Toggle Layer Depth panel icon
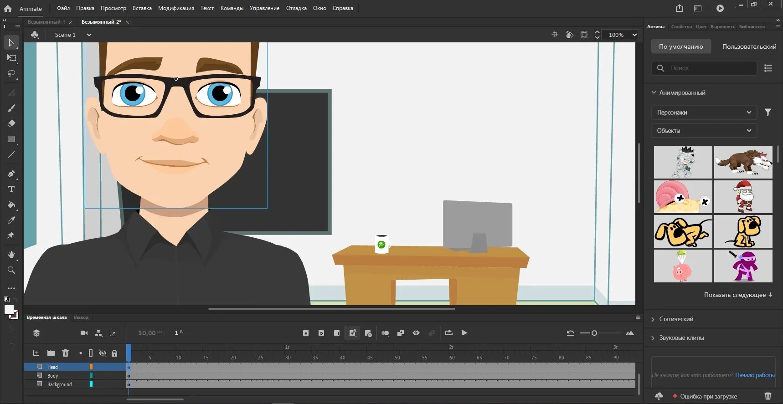The image size is (783, 404). pyautogui.click(x=113, y=333)
